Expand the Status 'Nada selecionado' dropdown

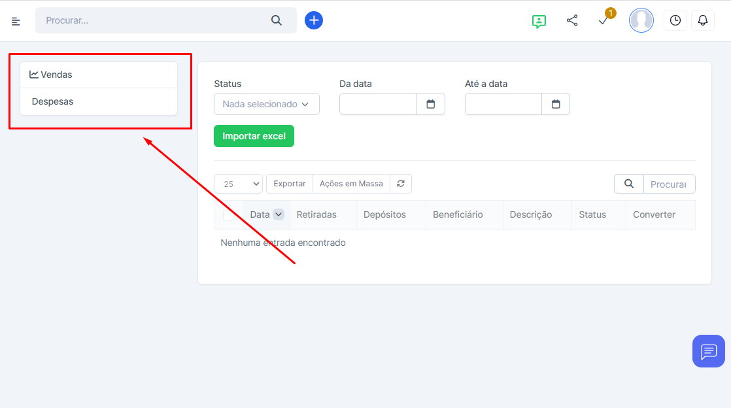point(266,104)
